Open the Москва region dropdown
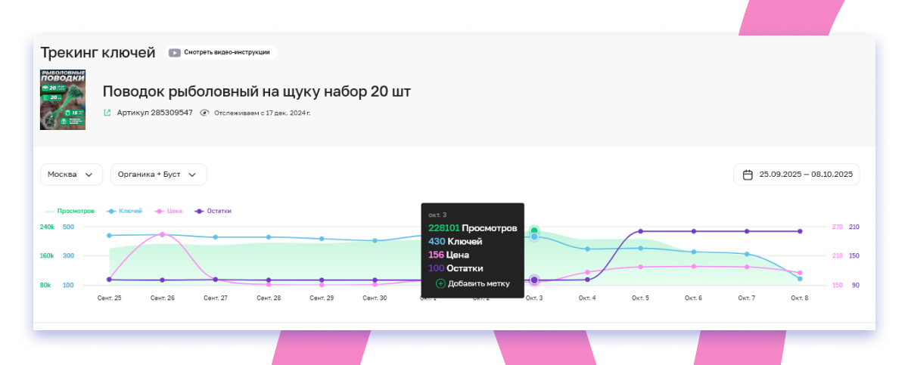 (70, 175)
